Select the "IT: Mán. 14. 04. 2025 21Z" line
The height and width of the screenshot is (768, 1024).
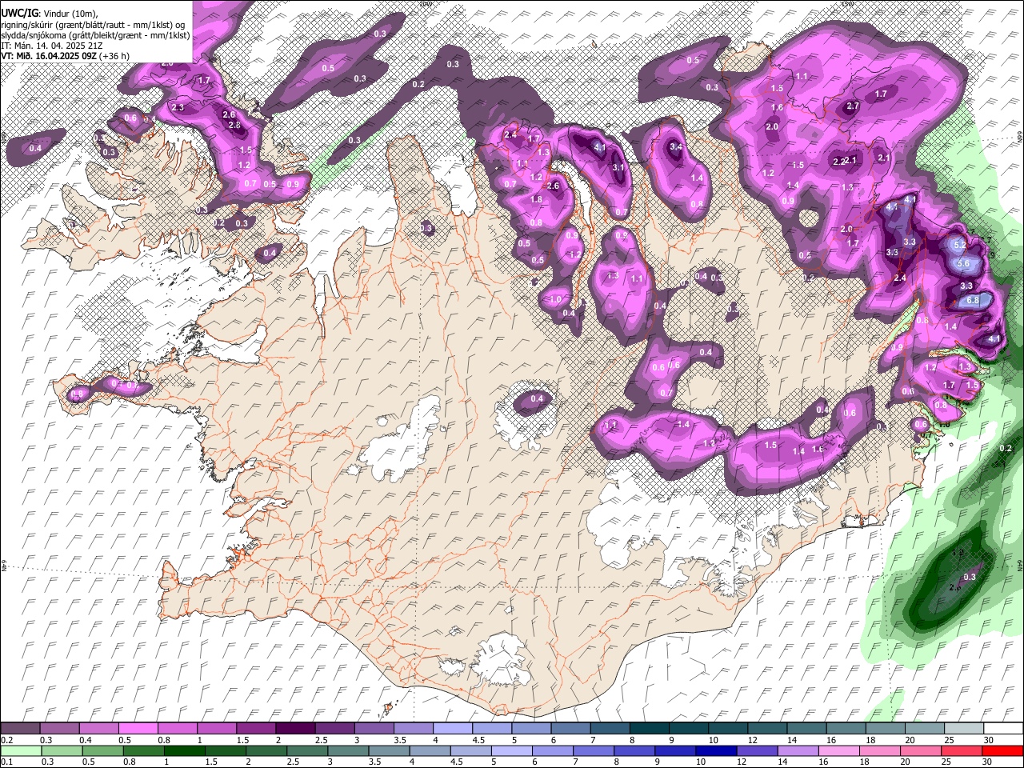pyautogui.click(x=51, y=46)
